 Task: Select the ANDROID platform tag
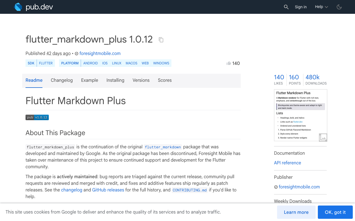[90, 63]
